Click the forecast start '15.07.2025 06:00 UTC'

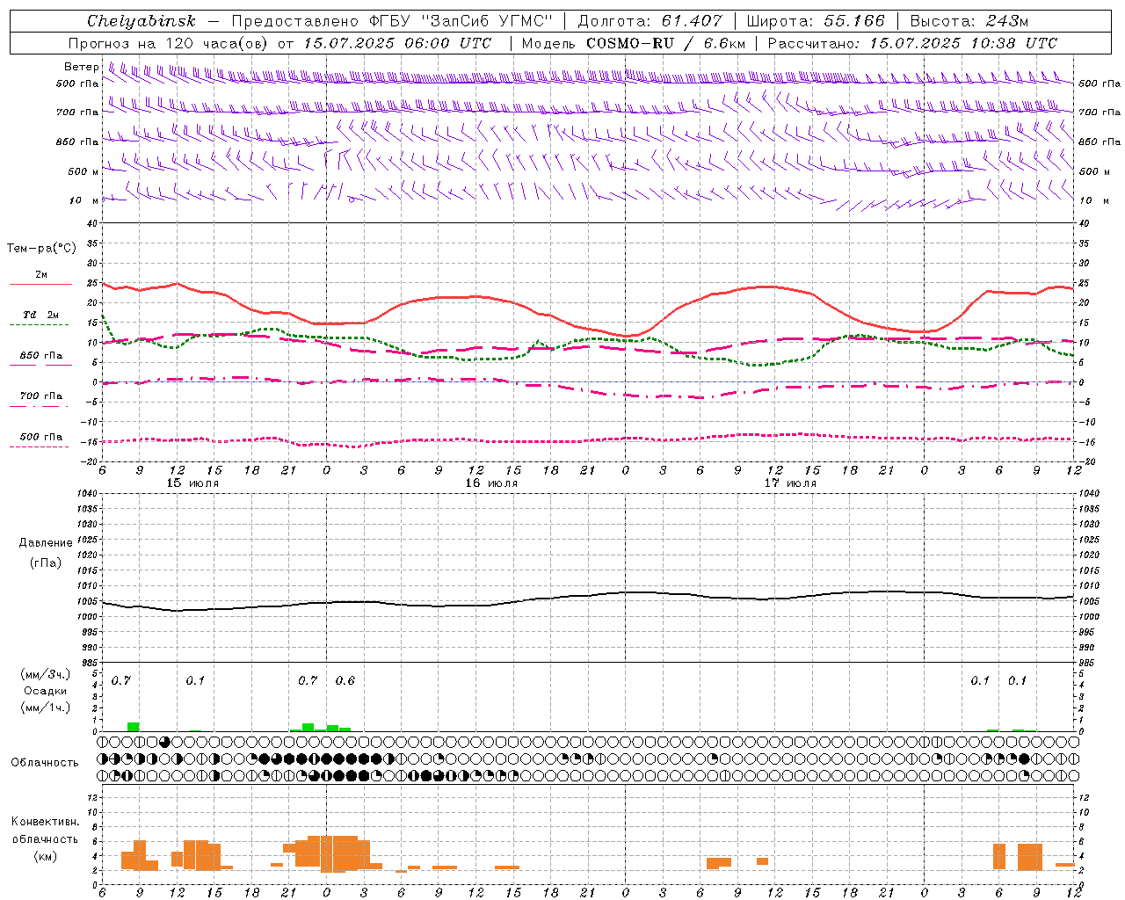click(397, 43)
